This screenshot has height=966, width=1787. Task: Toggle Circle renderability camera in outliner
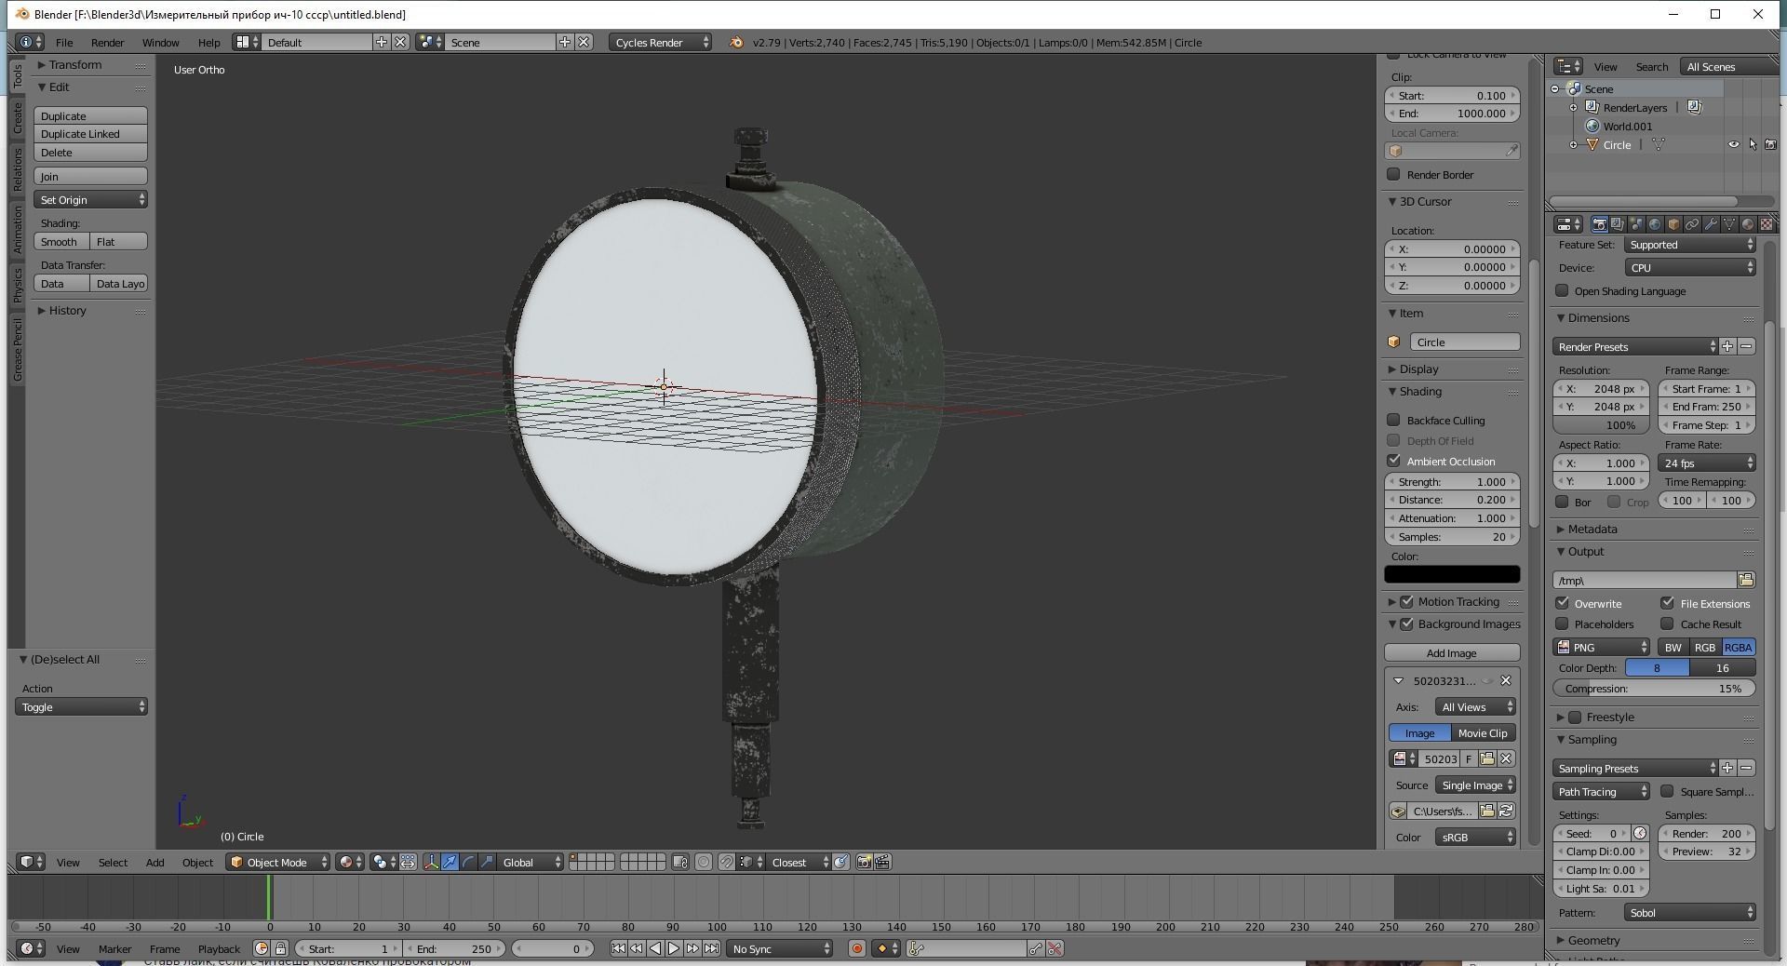[x=1770, y=145]
